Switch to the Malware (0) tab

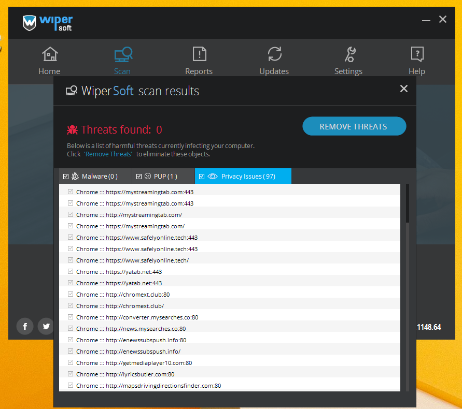95,176
